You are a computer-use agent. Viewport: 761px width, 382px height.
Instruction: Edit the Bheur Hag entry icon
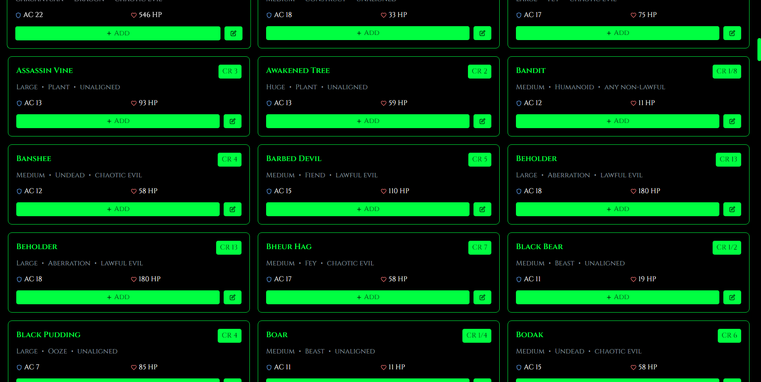point(482,298)
